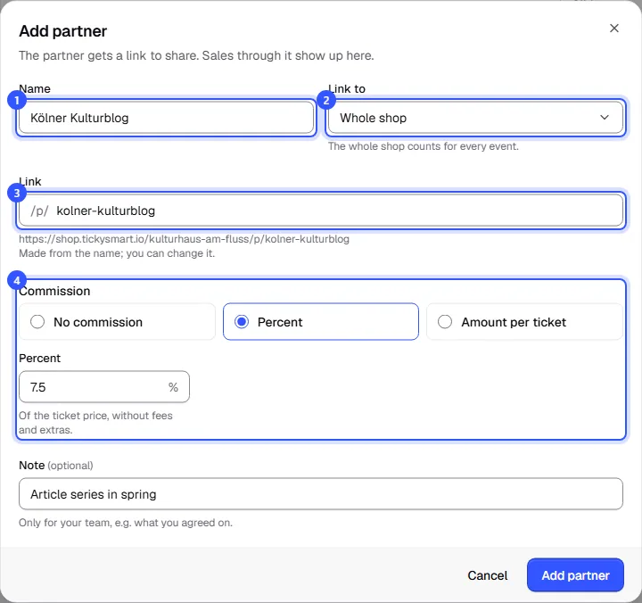
Task: Select the No commission option
Action: pos(117,322)
